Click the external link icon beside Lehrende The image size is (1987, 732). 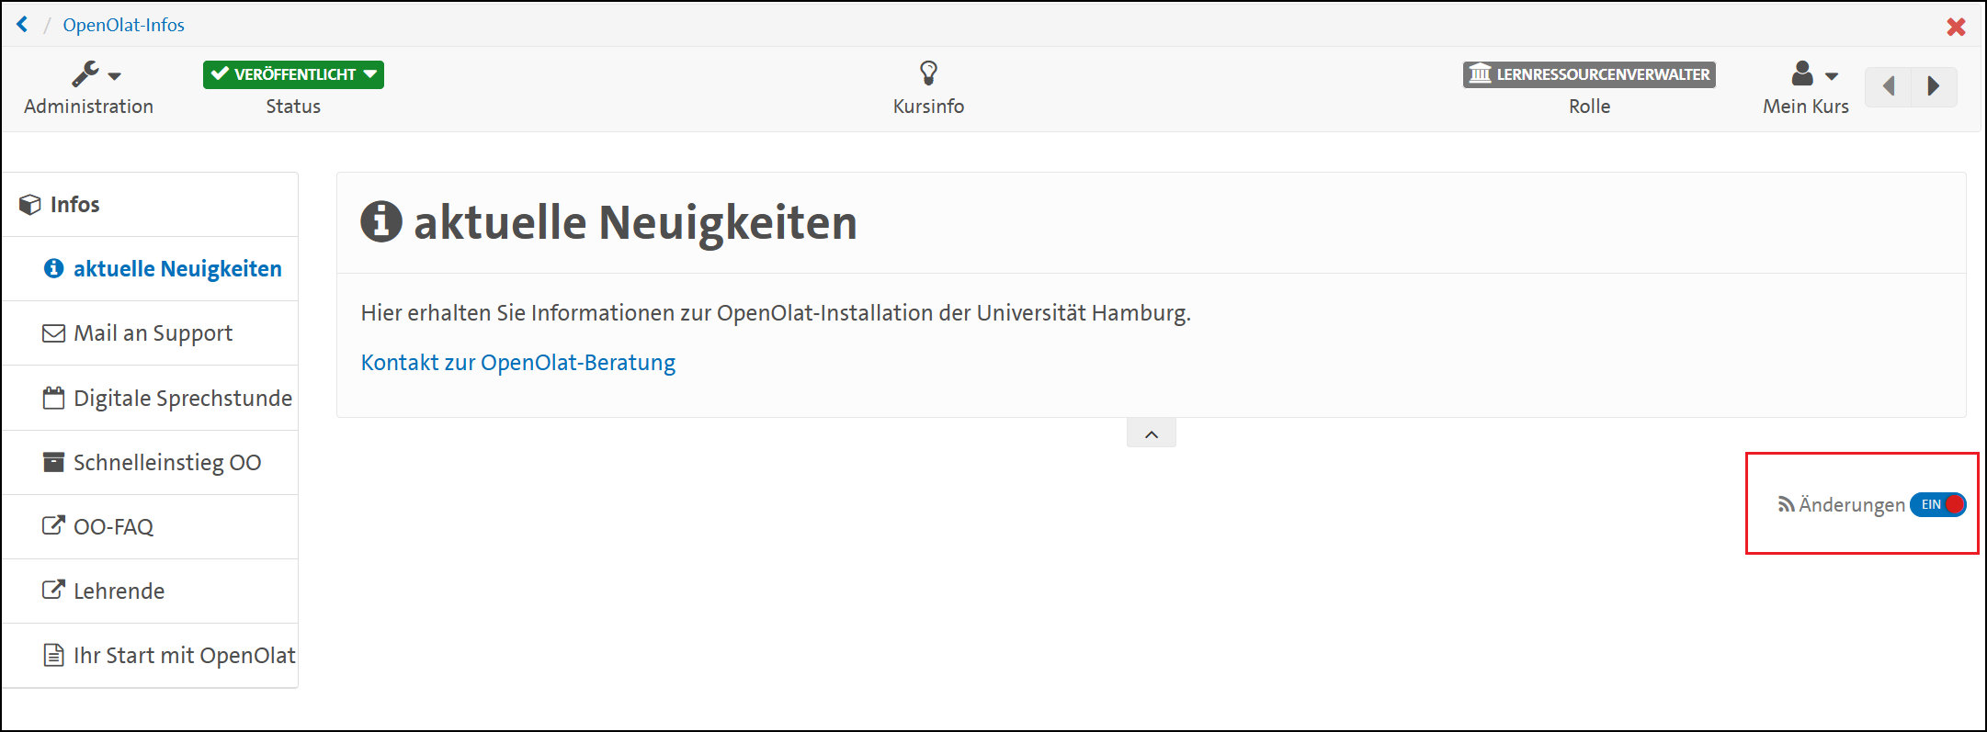53,591
